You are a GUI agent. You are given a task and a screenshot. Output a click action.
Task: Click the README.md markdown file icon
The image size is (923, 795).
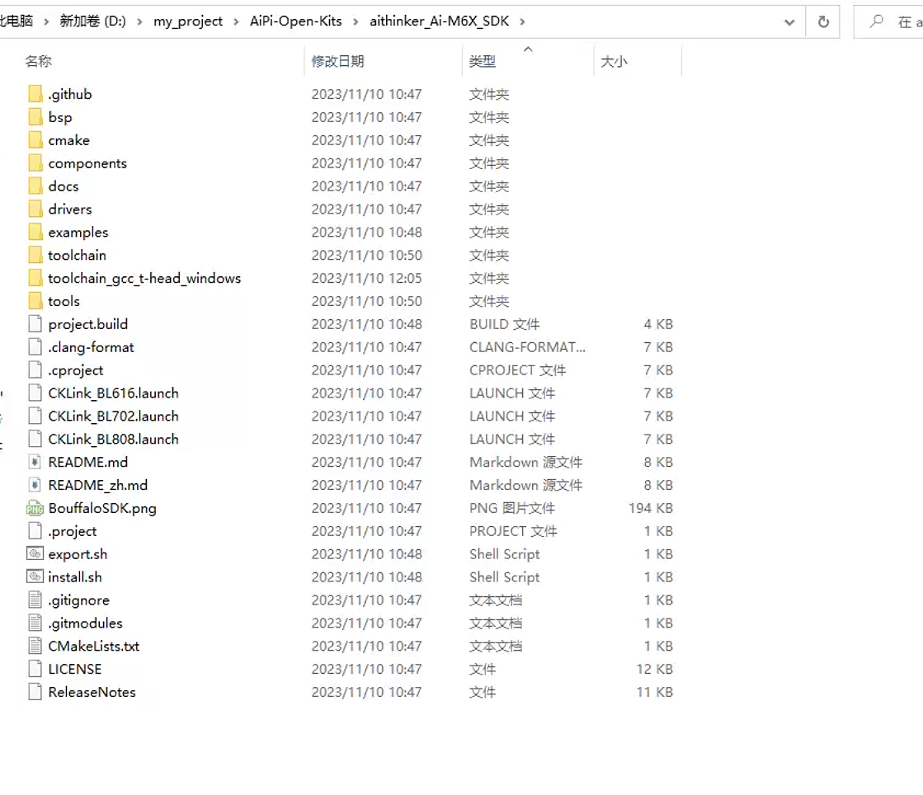click(35, 462)
